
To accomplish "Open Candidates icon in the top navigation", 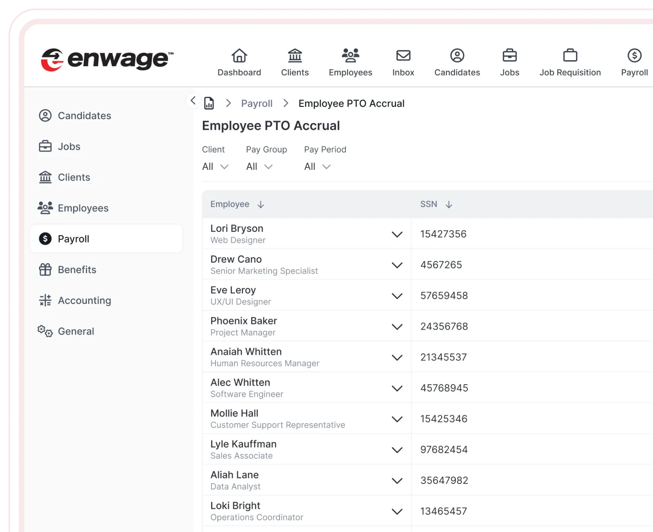I will pyautogui.click(x=457, y=56).
